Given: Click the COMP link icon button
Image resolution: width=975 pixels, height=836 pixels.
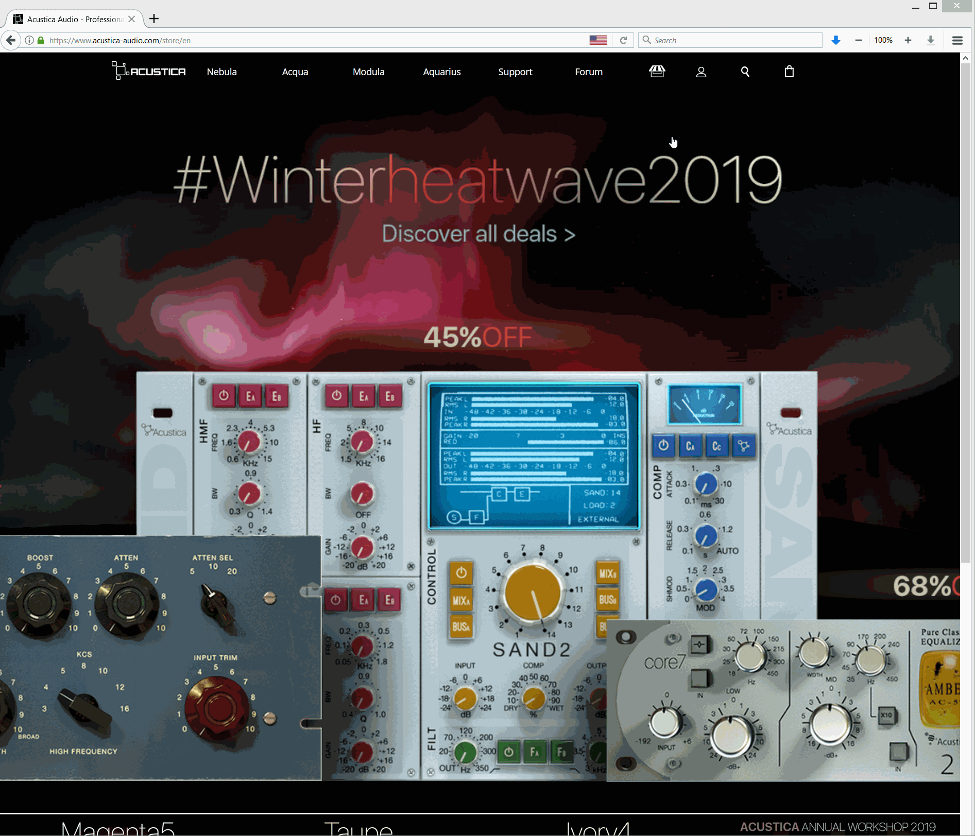Looking at the screenshot, I should pos(744,446).
